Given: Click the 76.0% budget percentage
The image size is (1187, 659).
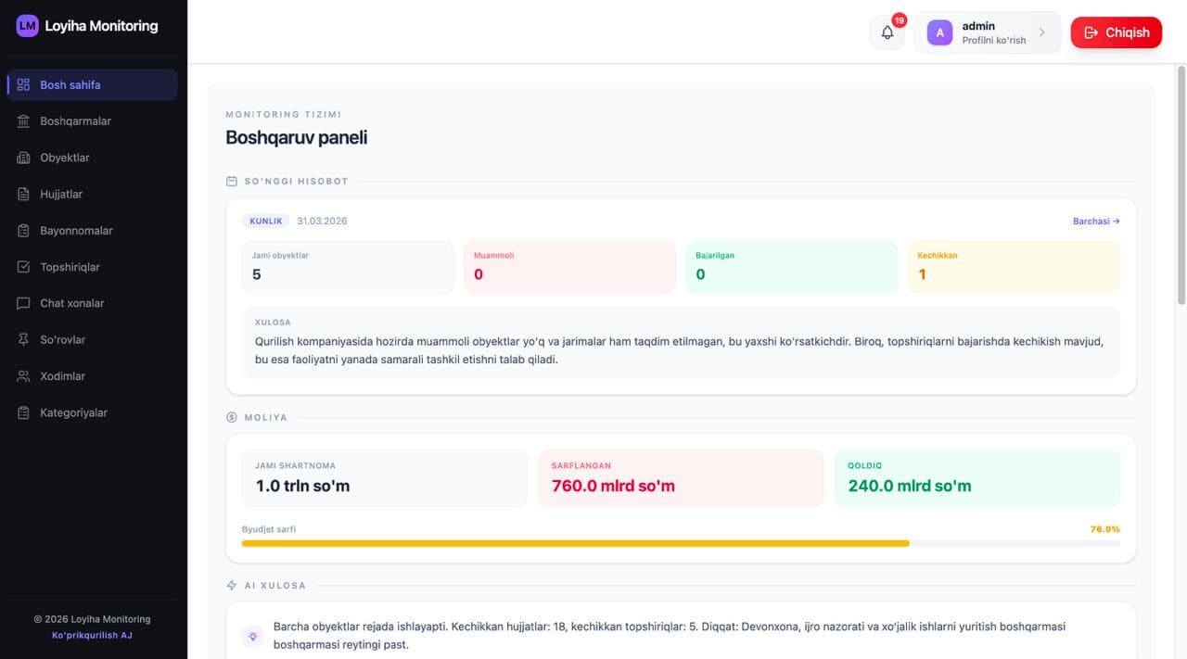Looking at the screenshot, I should click(1104, 529).
